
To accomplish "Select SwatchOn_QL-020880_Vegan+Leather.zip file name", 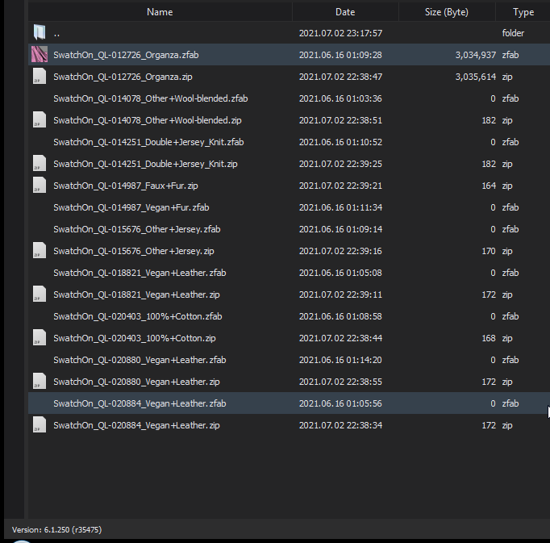I will (x=136, y=382).
